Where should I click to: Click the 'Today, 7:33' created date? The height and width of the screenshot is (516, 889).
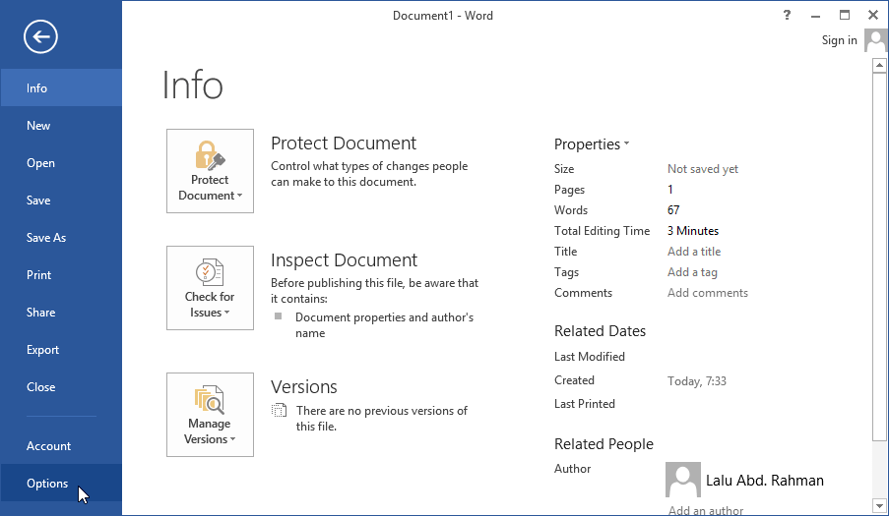coord(697,381)
